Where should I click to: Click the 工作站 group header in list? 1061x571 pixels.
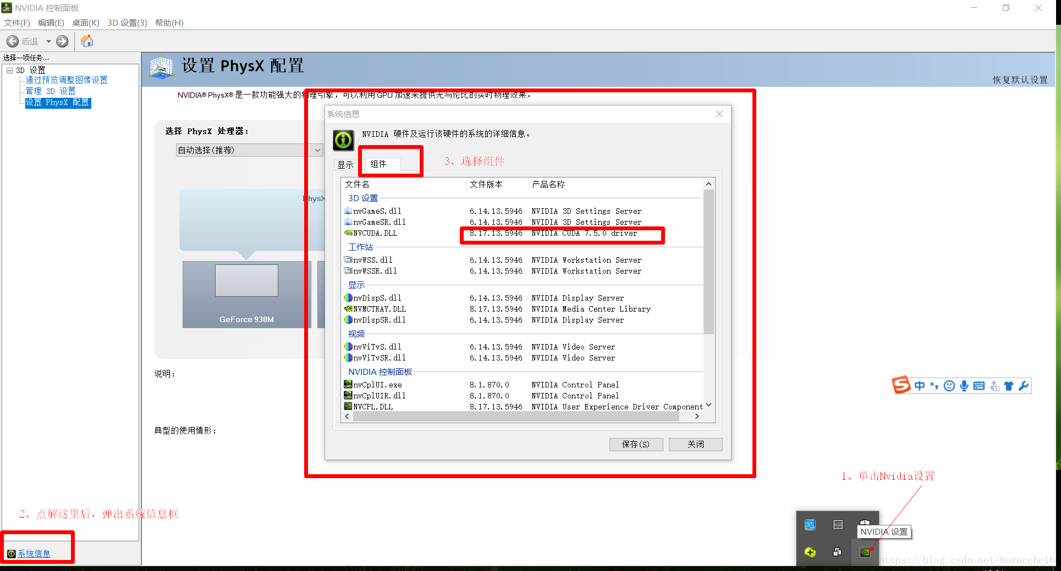361,247
